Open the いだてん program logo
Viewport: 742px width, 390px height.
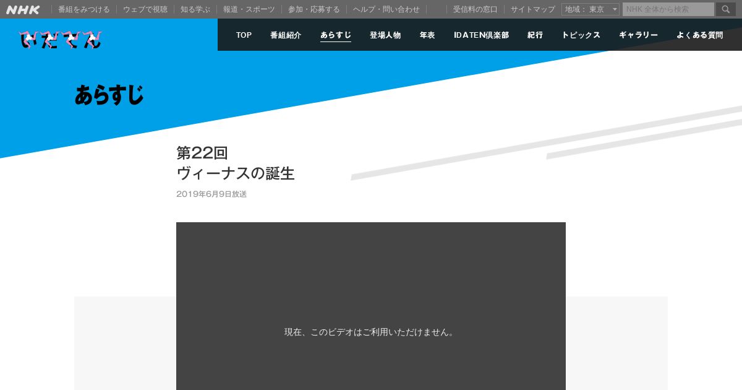61,40
